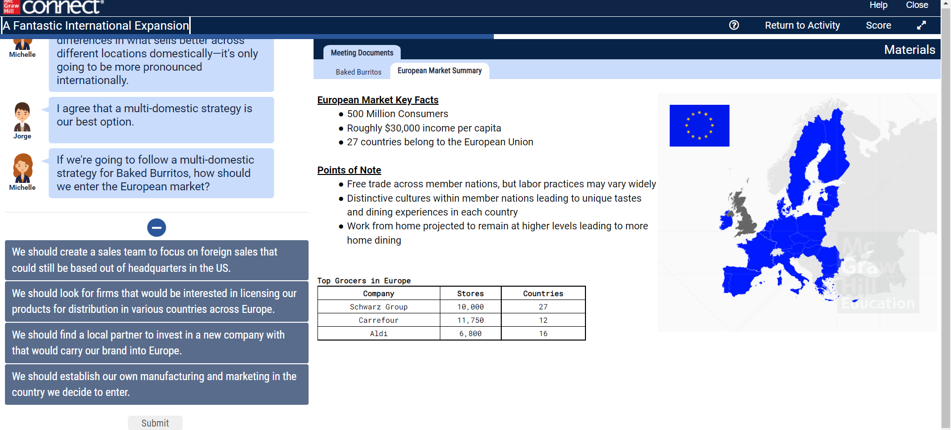Click the 'Top Grocers in Europe' table title
Viewport: 951px width, 430px height.
364,281
